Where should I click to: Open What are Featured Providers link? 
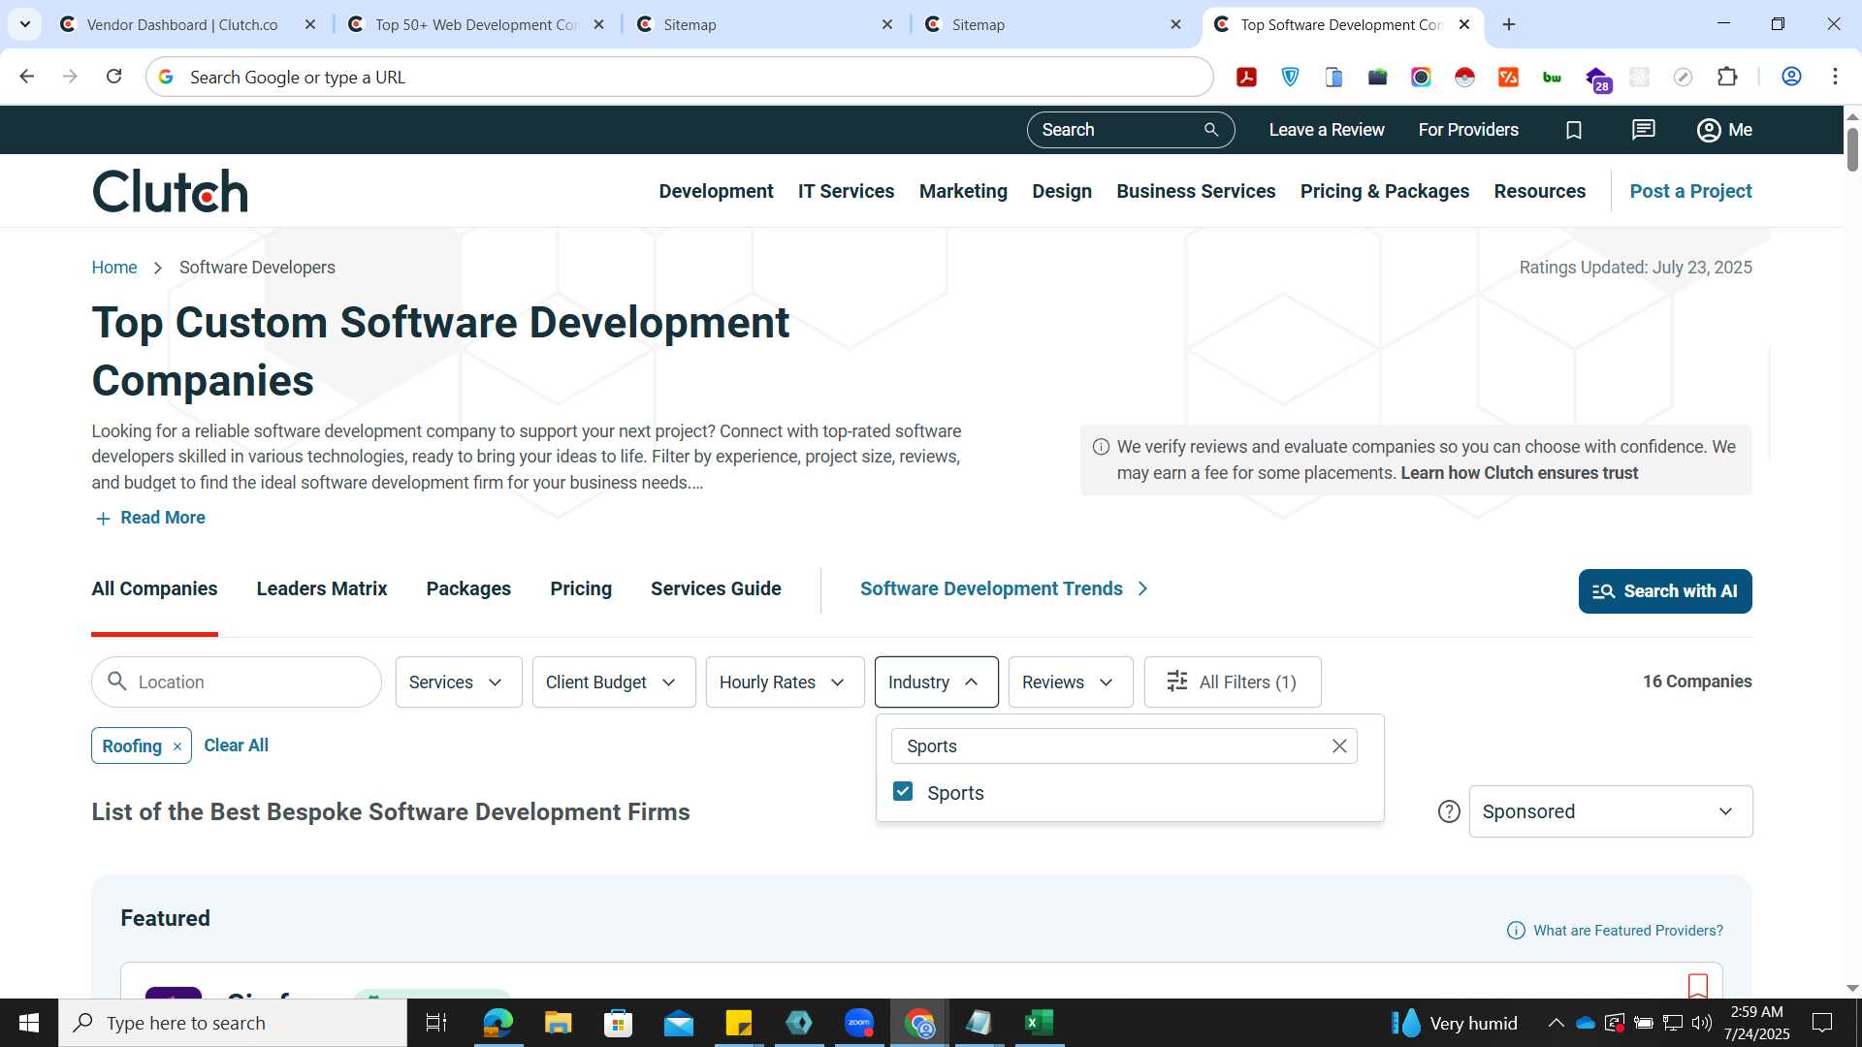[x=1615, y=931]
